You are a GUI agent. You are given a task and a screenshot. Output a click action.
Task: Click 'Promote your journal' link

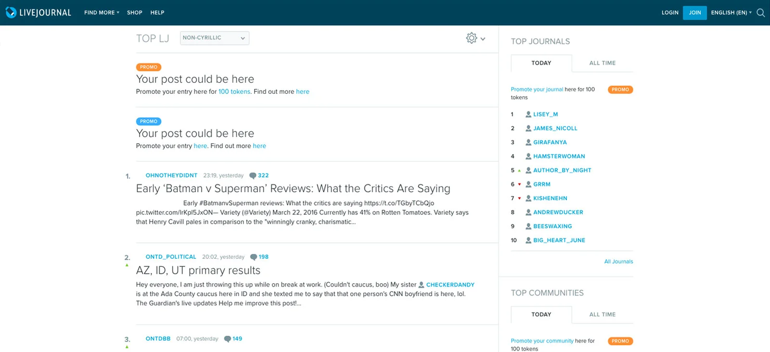coord(537,89)
